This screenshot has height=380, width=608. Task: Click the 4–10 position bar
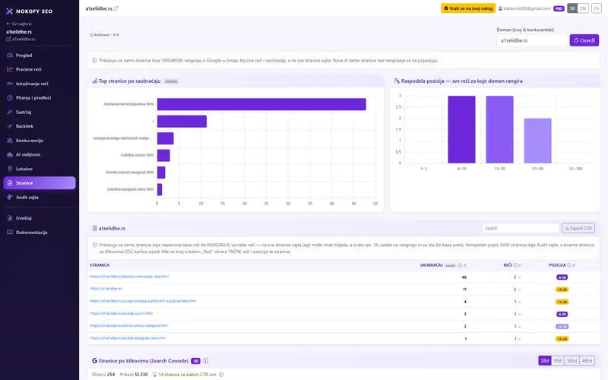pyautogui.click(x=461, y=129)
